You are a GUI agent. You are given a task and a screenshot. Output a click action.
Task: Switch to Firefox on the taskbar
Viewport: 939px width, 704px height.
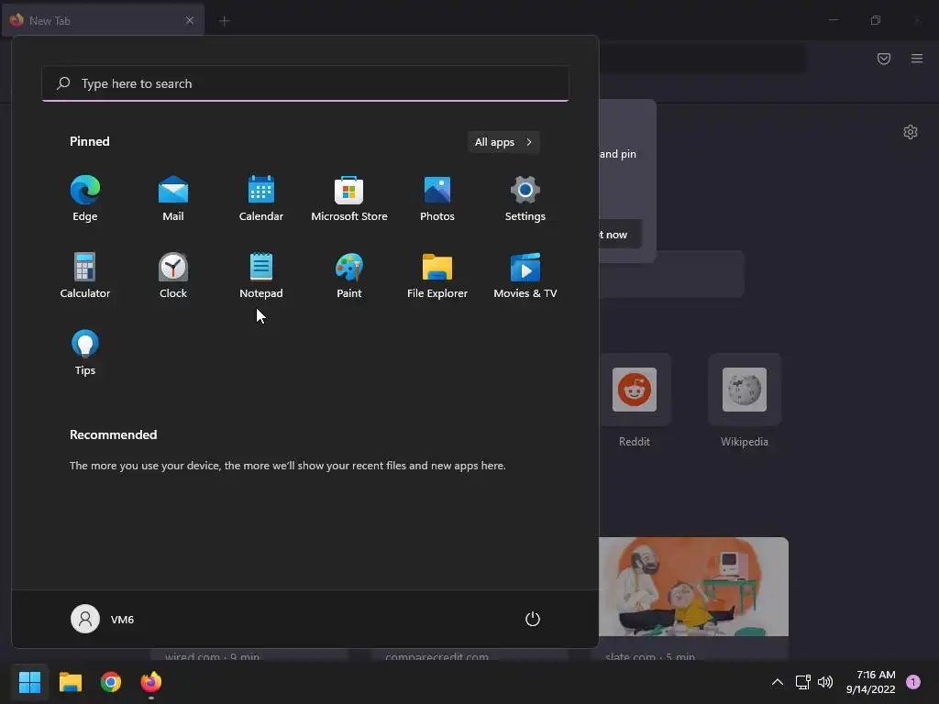[151, 682]
